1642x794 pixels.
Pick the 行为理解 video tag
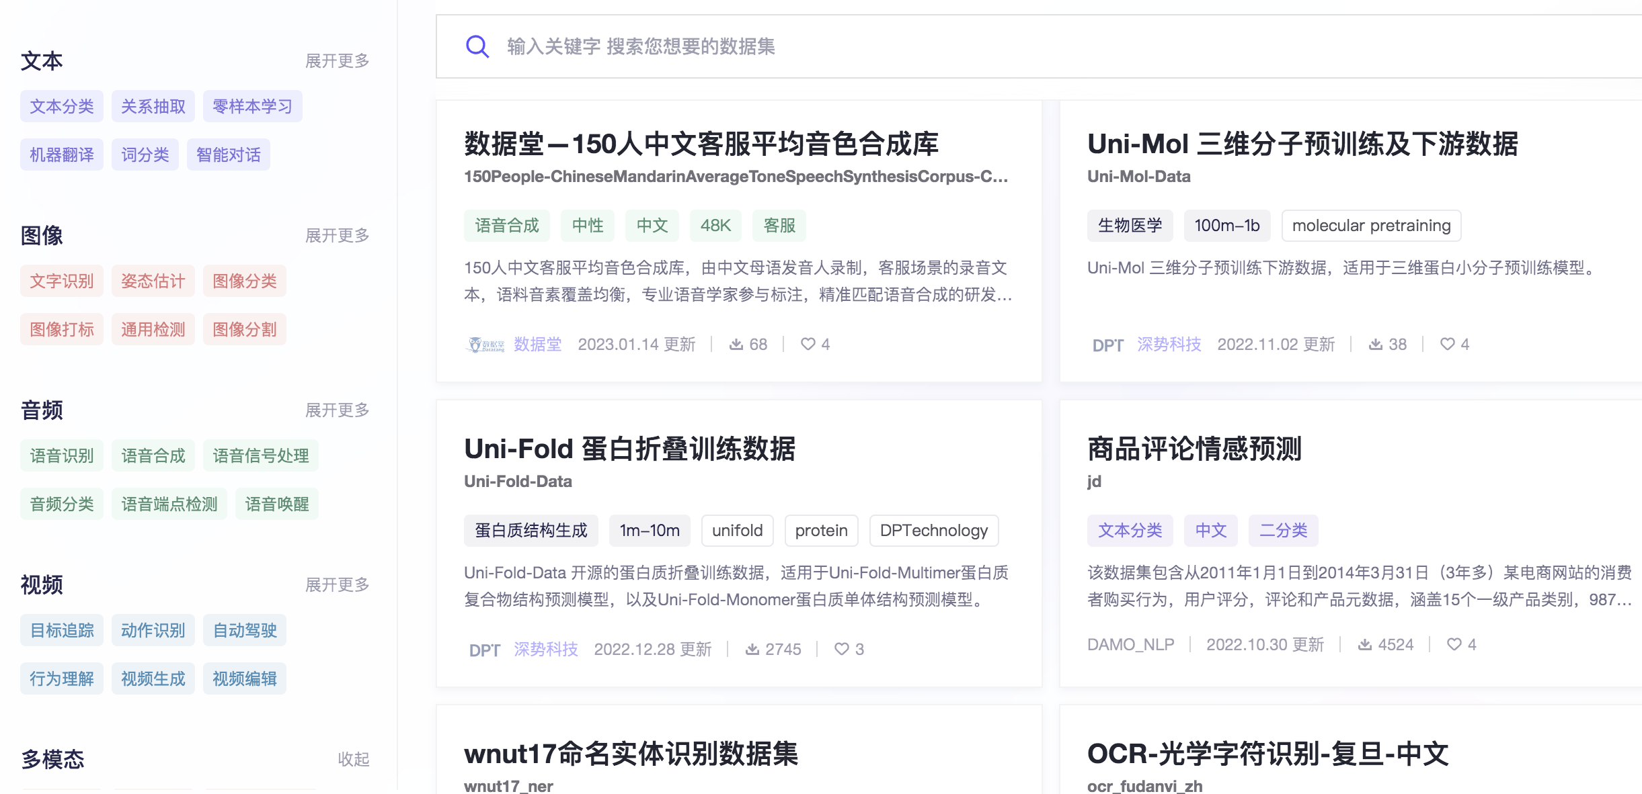pyautogui.click(x=62, y=678)
